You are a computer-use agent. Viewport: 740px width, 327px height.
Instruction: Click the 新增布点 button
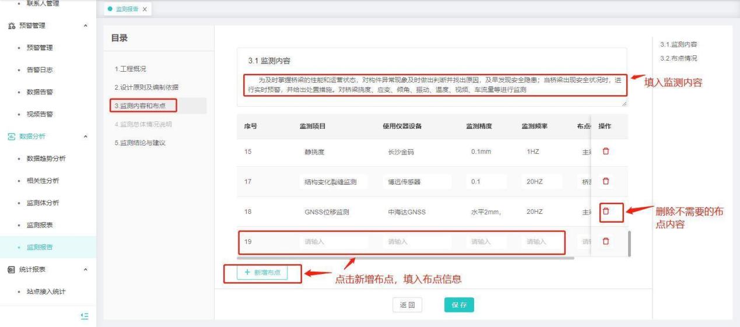pyautogui.click(x=262, y=273)
